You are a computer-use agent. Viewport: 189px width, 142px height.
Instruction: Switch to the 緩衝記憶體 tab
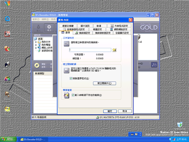click(68, 26)
